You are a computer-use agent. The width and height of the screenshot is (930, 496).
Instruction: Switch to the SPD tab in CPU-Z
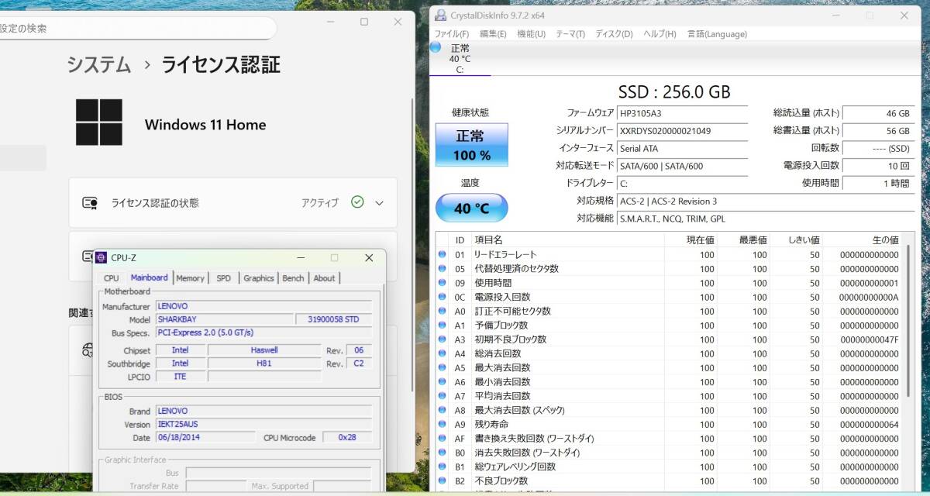tap(223, 277)
